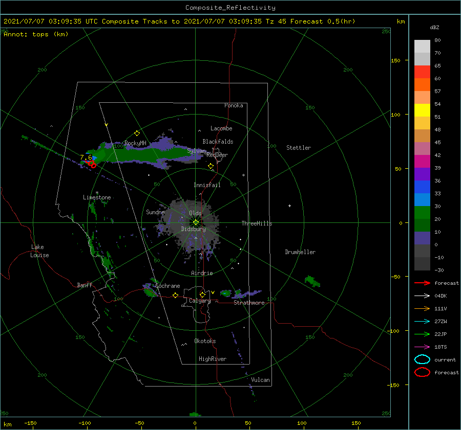Select the cyan 27ZW arrow legend icon
The image size is (461, 430).
(422, 322)
